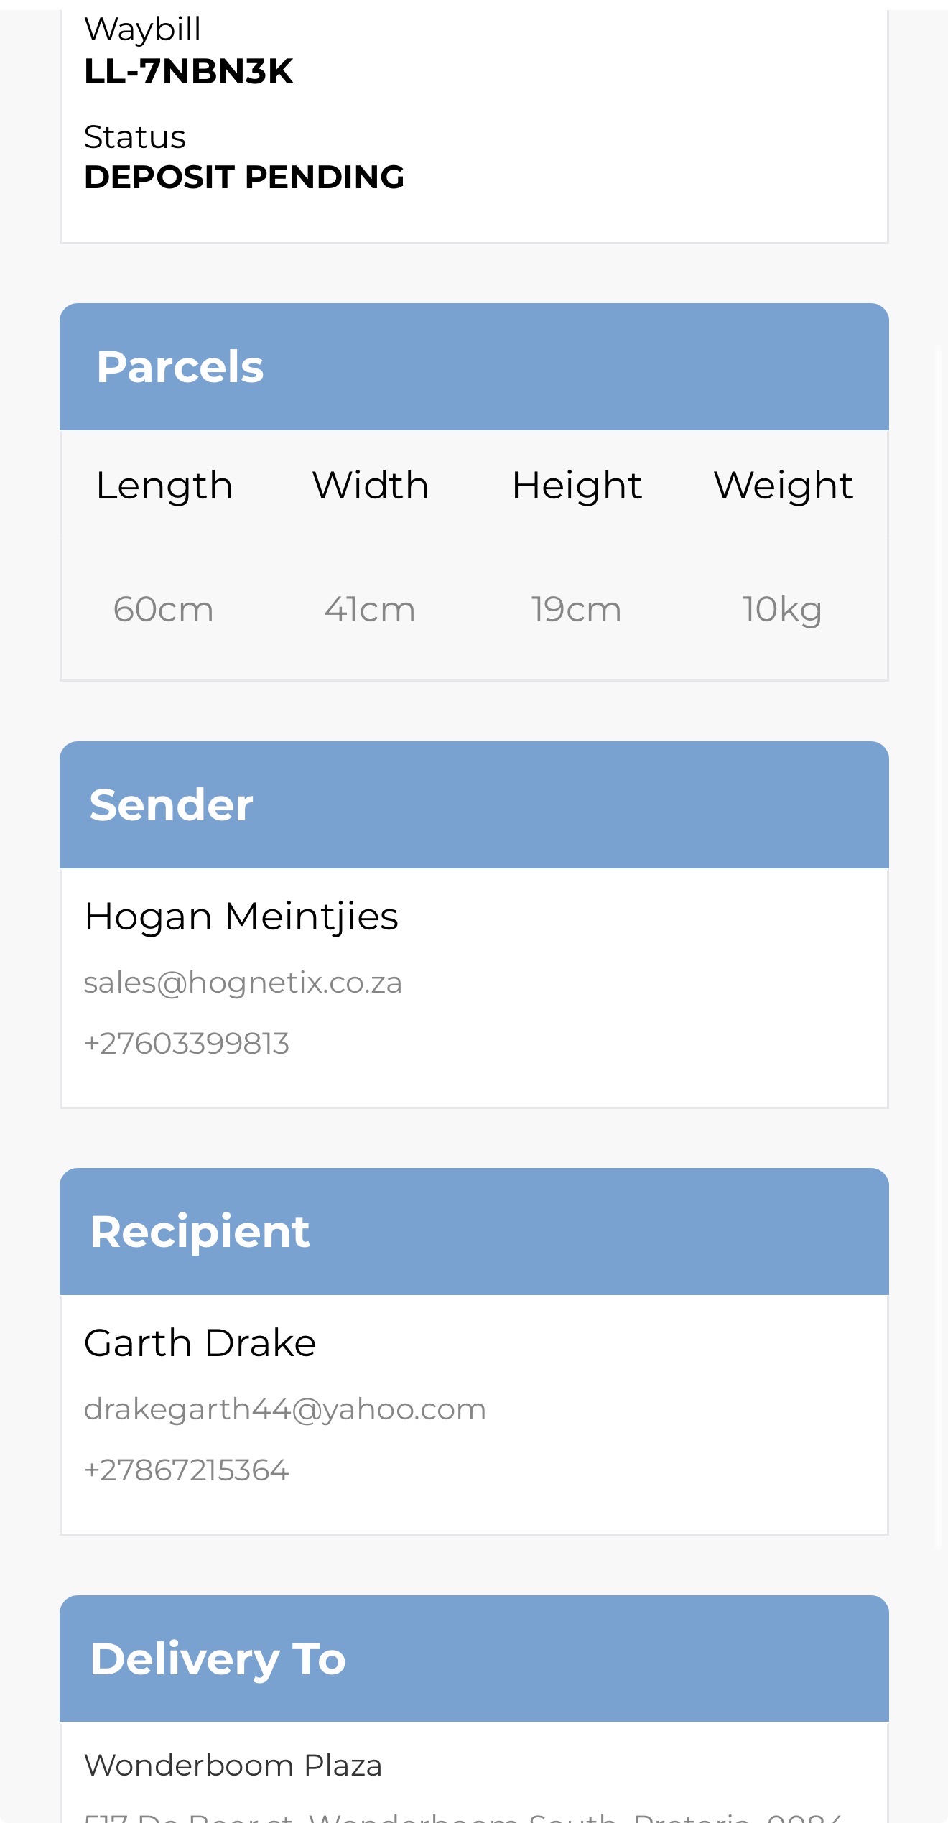
Task: Open recipient email drakegarth44@yahoo.com
Action: click(285, 1409)
